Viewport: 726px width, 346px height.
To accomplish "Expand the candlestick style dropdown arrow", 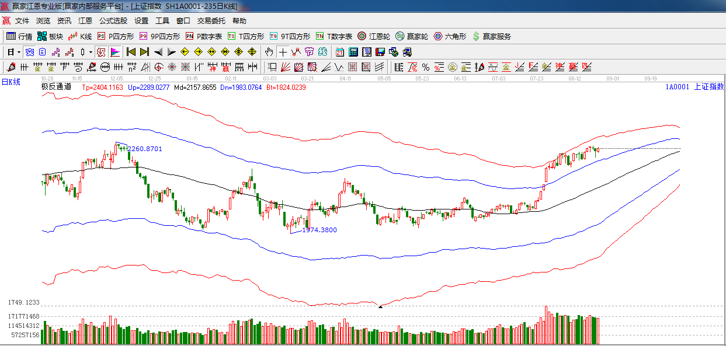I will 91,52.
